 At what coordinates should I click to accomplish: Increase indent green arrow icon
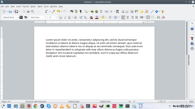coord(158,17)
